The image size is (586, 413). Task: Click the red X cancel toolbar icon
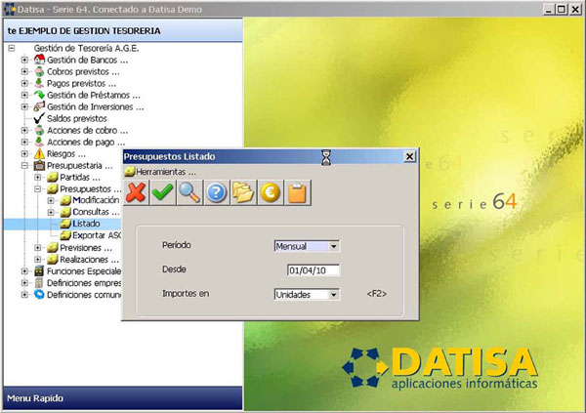coord(136,192)
